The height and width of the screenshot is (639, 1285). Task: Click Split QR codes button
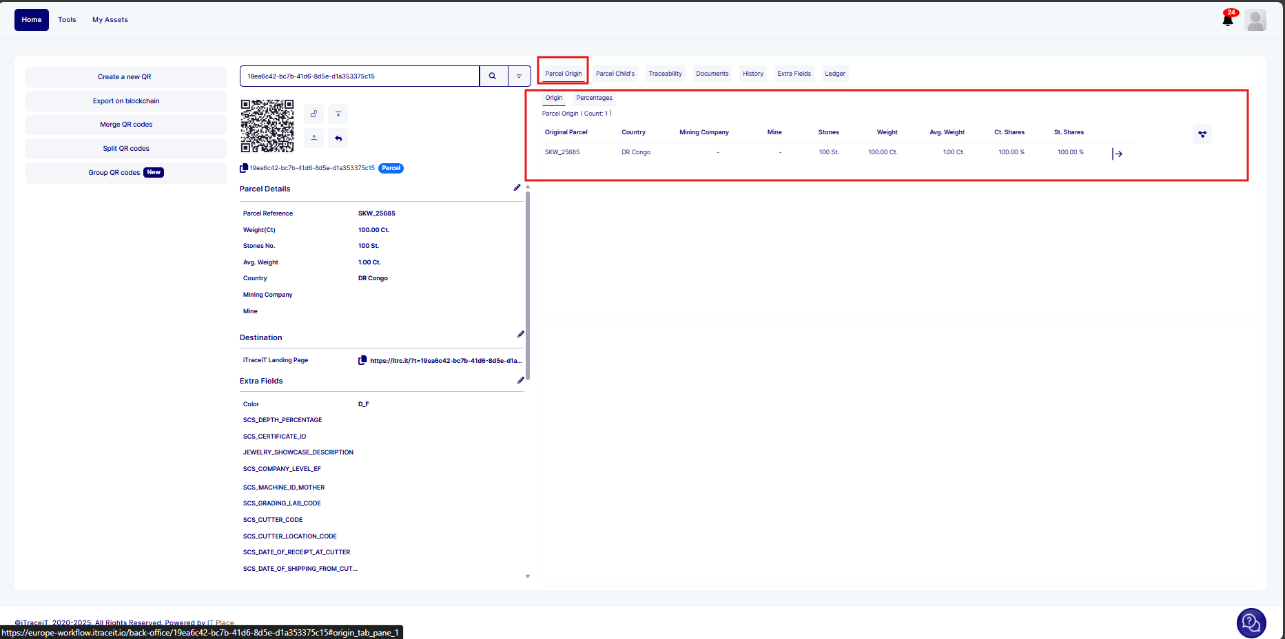[126, 149]
